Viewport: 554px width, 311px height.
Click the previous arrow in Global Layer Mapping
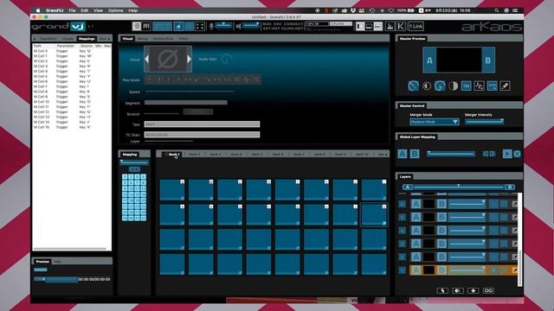click(486, 154)
